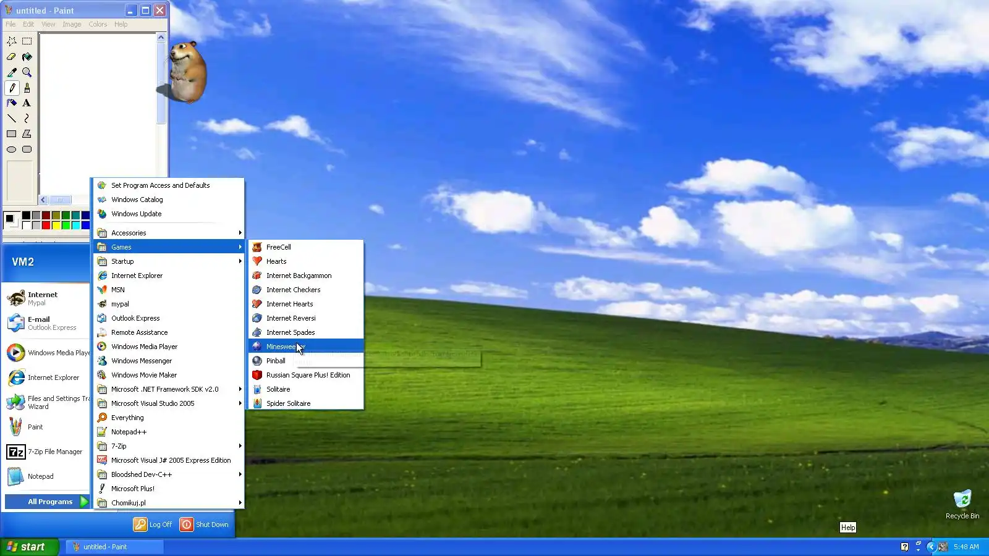This screenshot has width=989, height=556.
Task: Switch to untitled - Paint taskbar button
Action: [114, 547]
